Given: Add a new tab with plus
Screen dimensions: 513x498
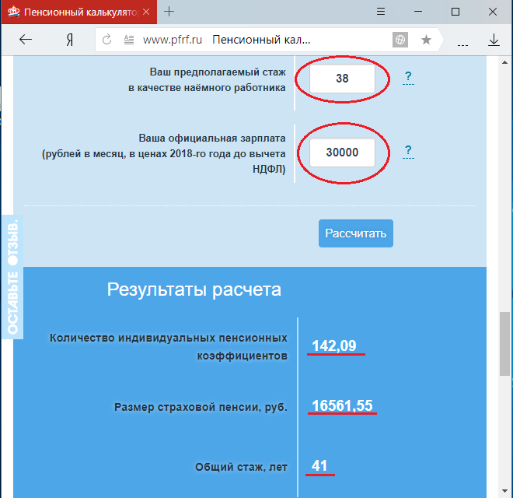Looking at the screenshot, I should click(169, 12).
